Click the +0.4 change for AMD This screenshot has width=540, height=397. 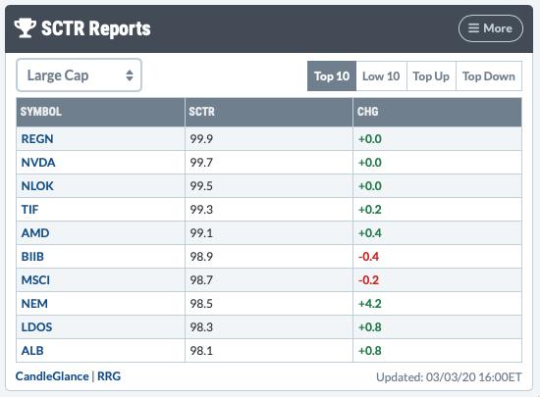(370, 233)
